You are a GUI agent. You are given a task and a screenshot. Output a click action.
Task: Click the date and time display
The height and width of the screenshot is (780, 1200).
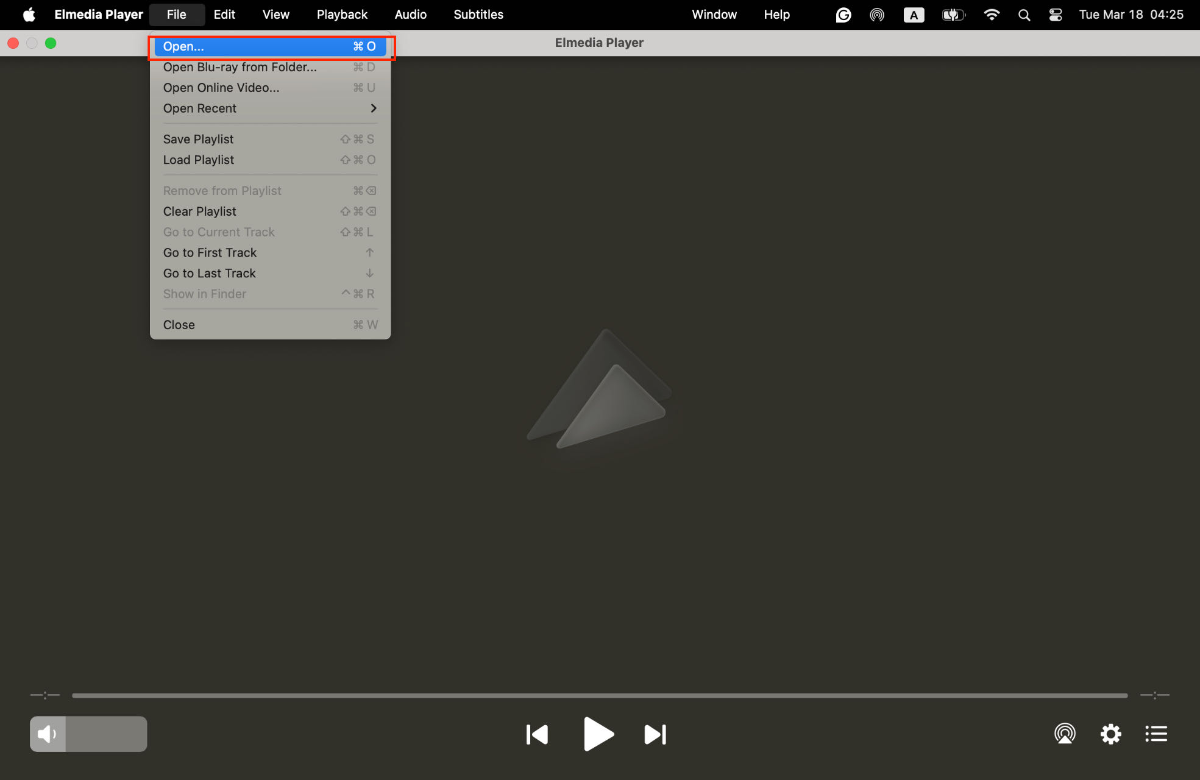tap(1131, 15)
